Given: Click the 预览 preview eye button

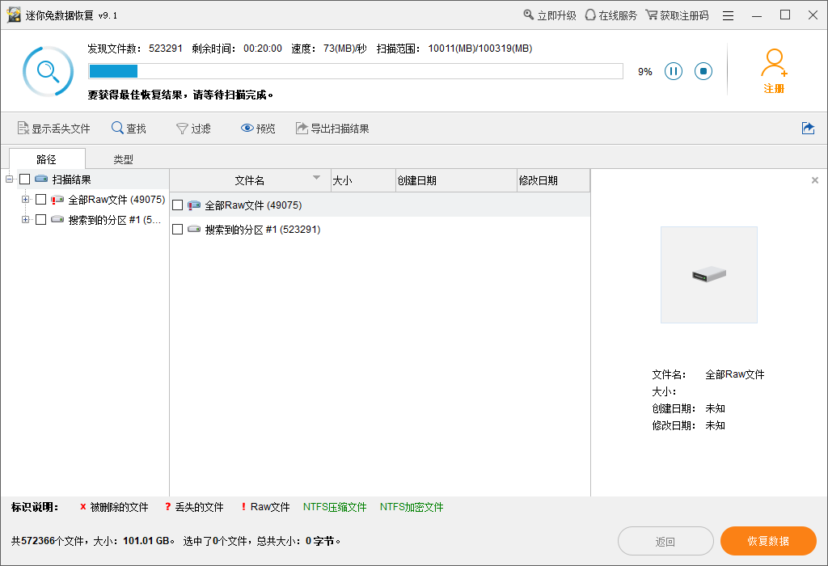Looking at the screenshot, I should point(258,129).
